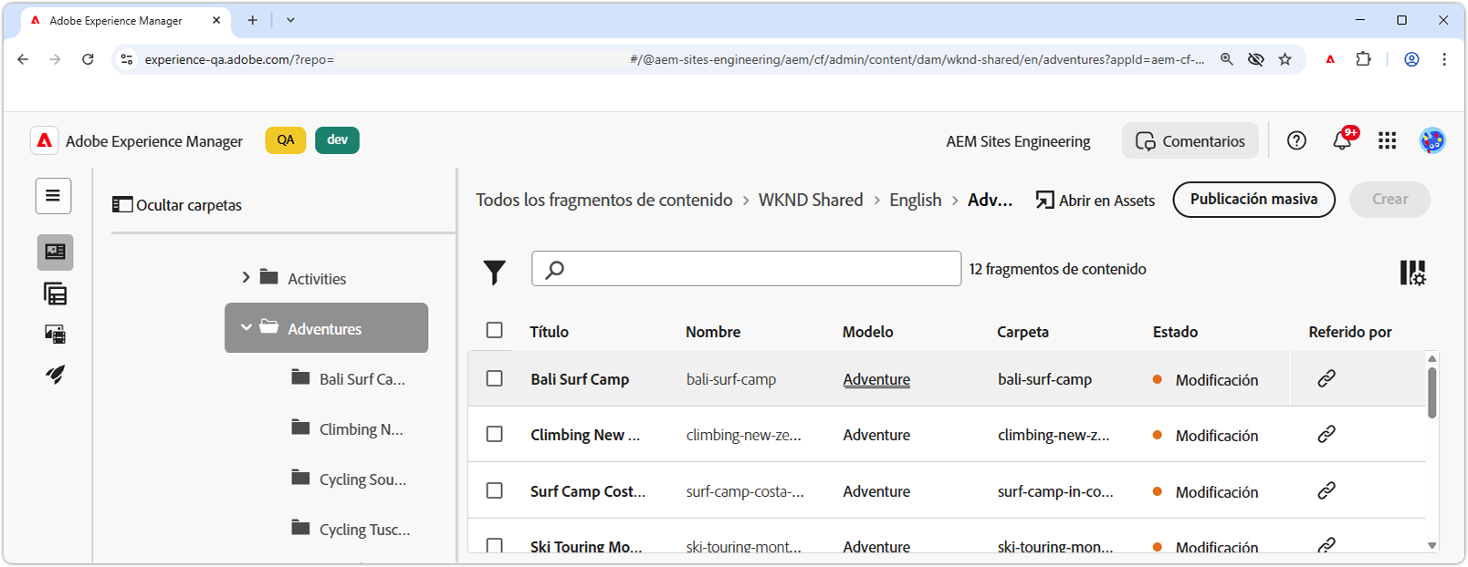
Task: Click the dev environment badge
Action: point(337,140)
